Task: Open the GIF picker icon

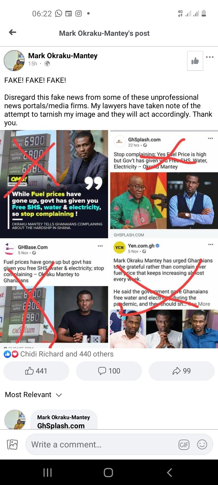Action: point(184,445)
